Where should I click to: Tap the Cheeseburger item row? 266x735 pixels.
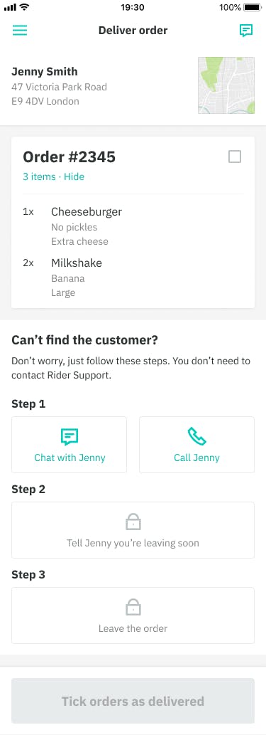click(x=133, y=226)
